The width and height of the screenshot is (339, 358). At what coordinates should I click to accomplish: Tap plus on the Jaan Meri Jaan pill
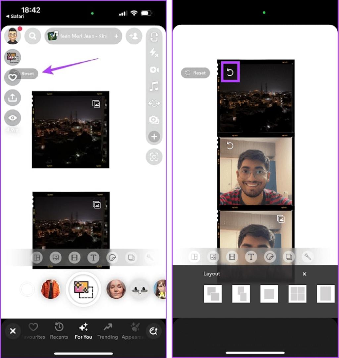click(x=116, y=36)
